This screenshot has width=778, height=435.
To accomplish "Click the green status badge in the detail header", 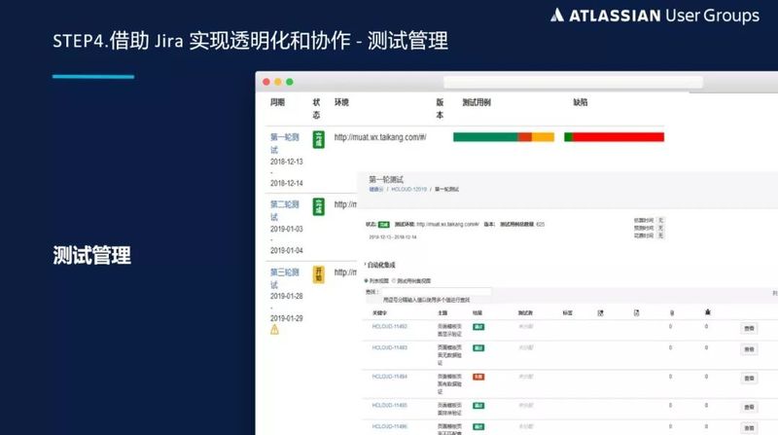I will (384, 225).
